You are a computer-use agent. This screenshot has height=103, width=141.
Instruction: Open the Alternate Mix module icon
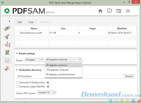point(7,52)
